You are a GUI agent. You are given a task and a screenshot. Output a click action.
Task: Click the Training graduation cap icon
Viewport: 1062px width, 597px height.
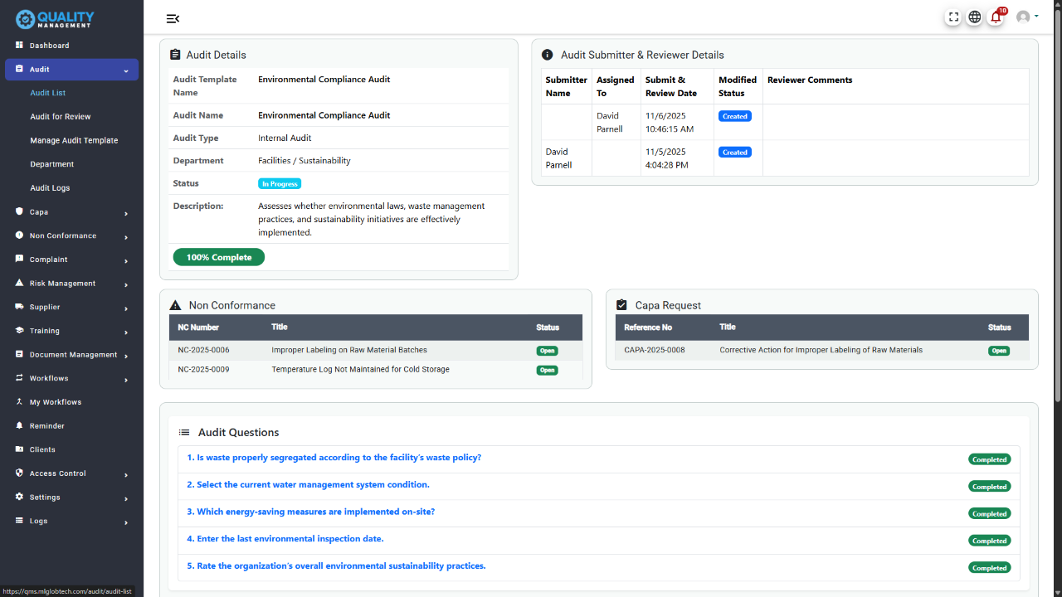(x=19, y=330)
